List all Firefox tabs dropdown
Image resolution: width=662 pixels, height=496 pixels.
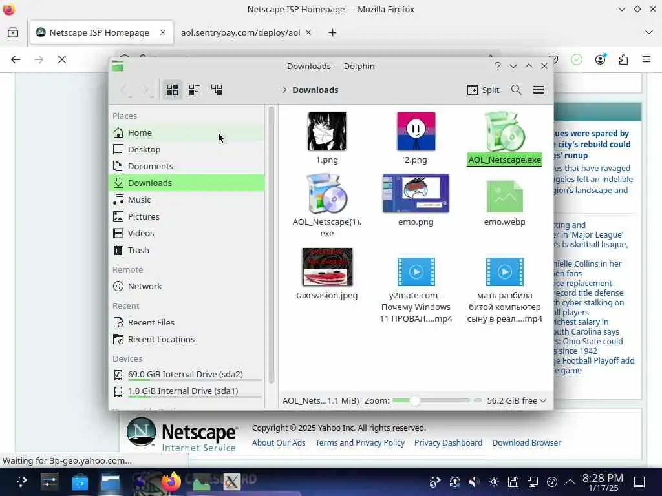click(x=649, y=32)
